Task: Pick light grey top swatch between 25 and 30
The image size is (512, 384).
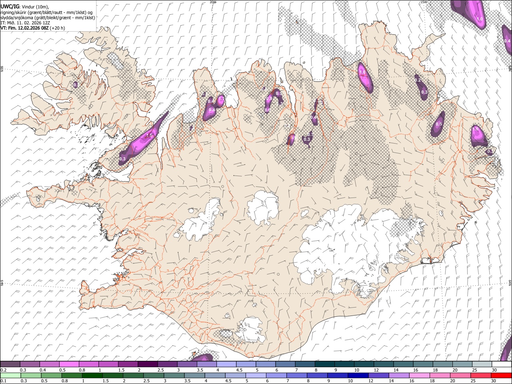Action: (x=482, y=364)
